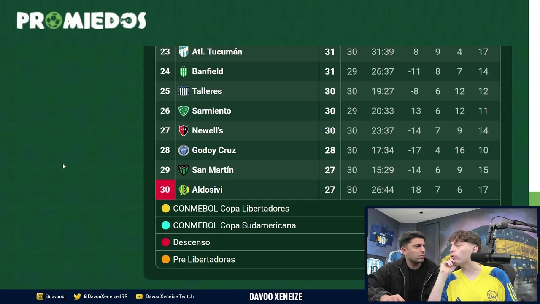540x304 pixels.
Task: Click the Atl. Tucumán team crest
Action: click(184, 52)
